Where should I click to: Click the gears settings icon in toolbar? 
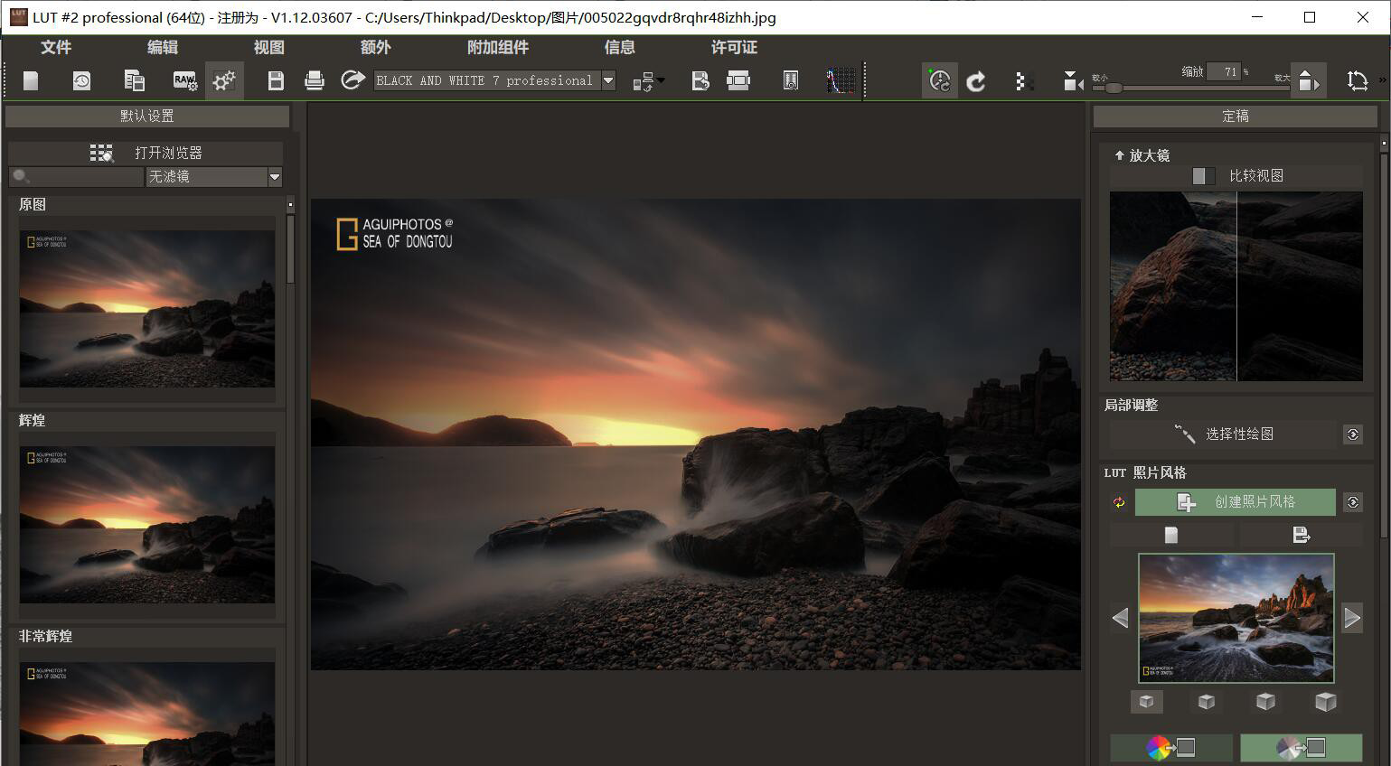[224, 81]
